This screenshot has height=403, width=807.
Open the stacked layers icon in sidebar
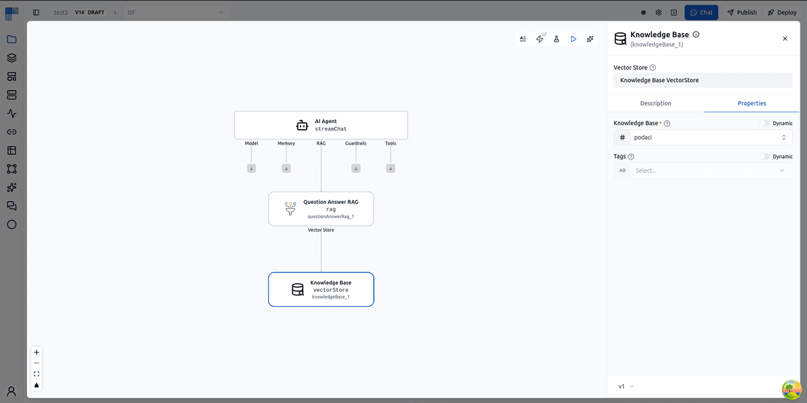tap(11, 58)
